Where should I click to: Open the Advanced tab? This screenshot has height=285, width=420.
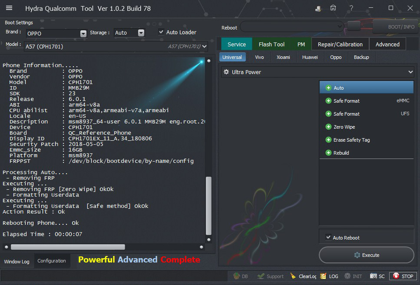[387, 44]
